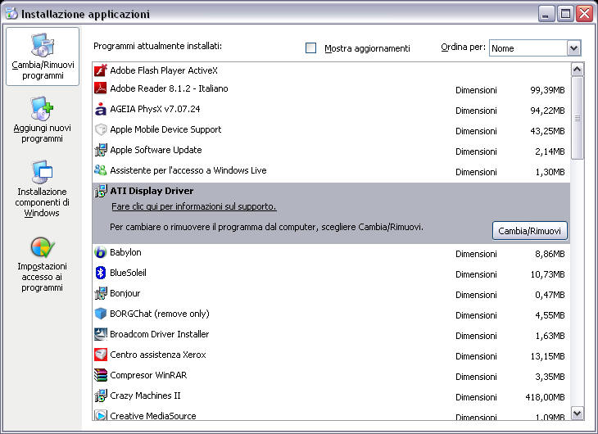Click the Cambia/Rimuovi button

click(530, 231)
